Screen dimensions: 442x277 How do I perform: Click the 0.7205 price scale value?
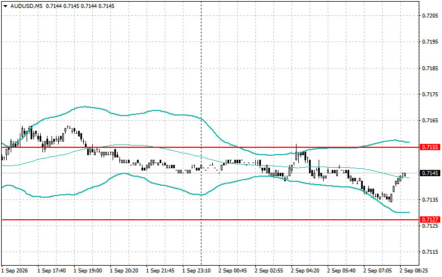coord(431,15)
